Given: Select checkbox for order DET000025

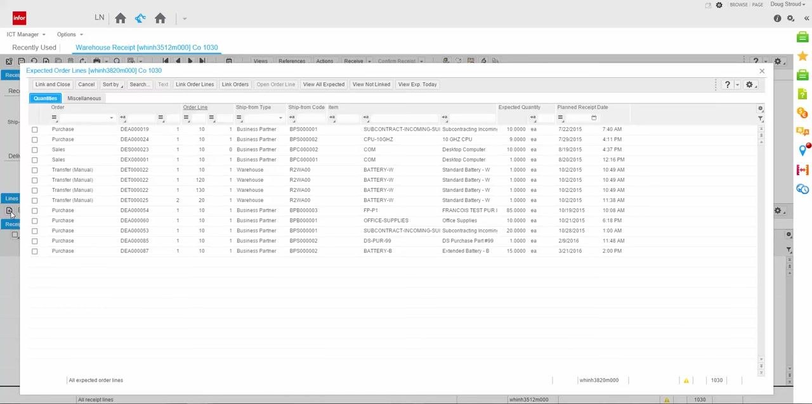Looking at the screenshot, I should 35,200.
